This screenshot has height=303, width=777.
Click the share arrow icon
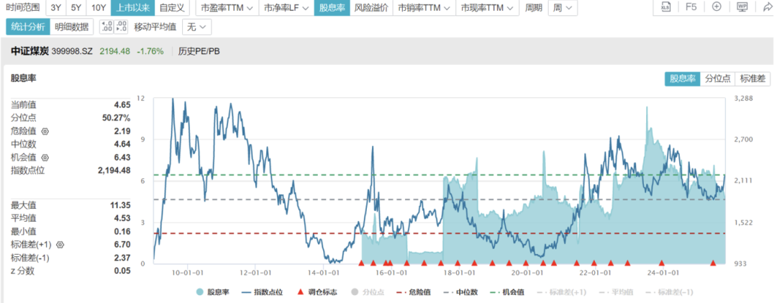point(766,7)
